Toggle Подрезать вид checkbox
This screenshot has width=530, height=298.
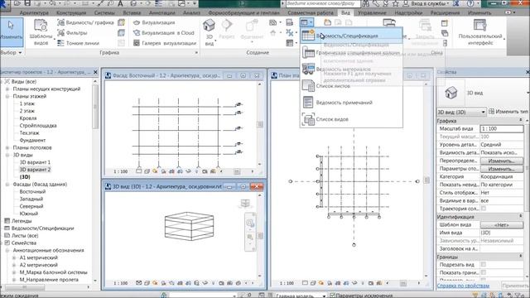484,264
